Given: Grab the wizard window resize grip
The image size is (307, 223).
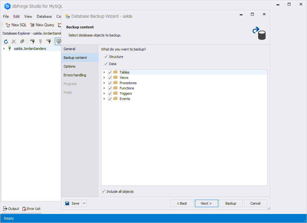Looking at the screenshot, I should pyautogui.click(x=268, y=208).
